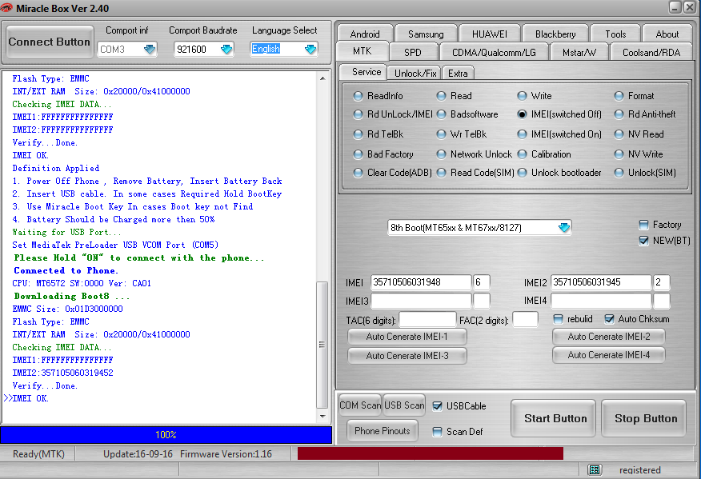Click the IMEI2 input field
701x479 pixels.
click(600, 282)
